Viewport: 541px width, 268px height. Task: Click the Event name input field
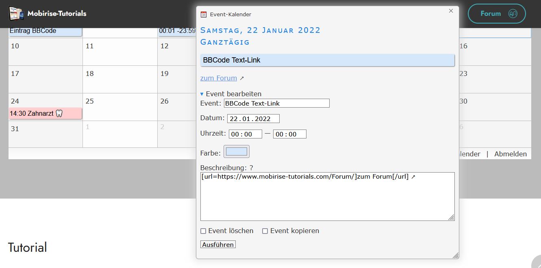276,104
